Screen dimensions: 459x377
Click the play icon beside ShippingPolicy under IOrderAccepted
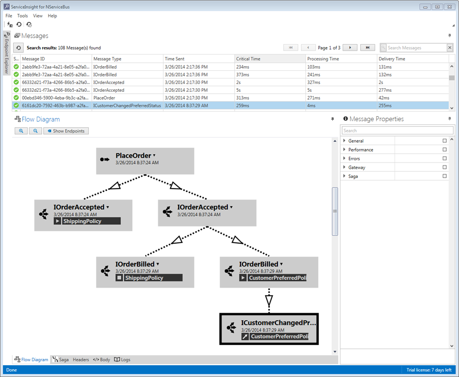click(x=57, y=221)
